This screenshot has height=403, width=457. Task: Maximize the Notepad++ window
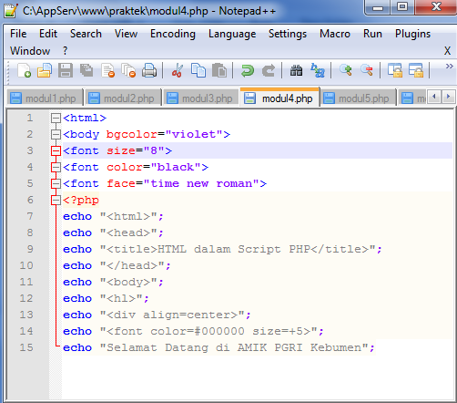(402, 7)
